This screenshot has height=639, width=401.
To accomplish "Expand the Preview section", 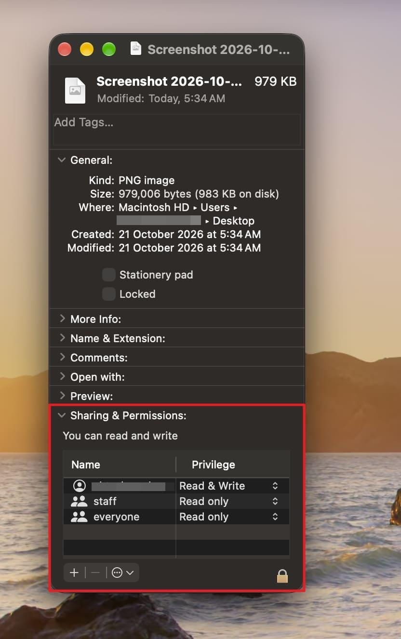I will click(62, 396).
